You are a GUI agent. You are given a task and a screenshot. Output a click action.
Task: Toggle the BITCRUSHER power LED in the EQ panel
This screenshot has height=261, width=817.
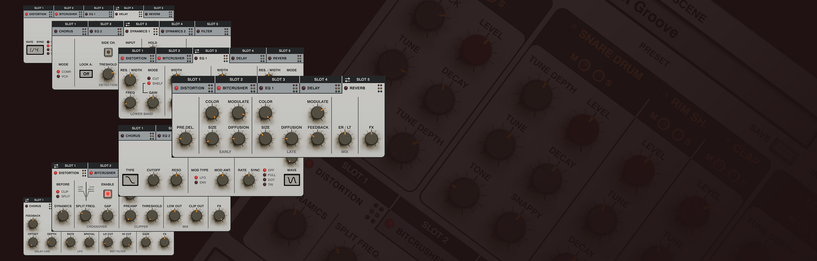click(159, 58)
